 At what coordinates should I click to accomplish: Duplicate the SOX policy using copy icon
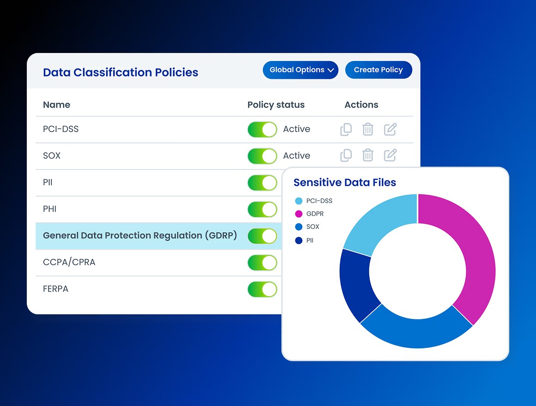click(x=346, y=156)
